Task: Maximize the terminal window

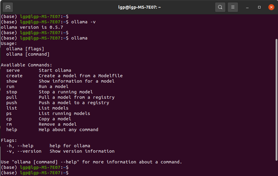Action: (259, 7)
